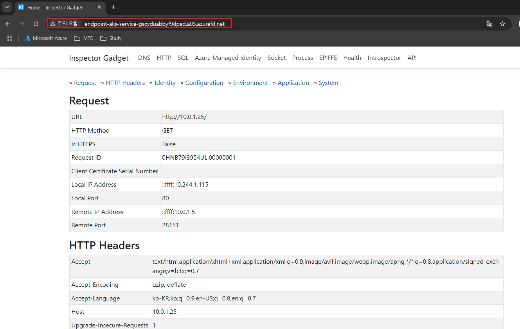This screenshot has height=329, width=520.
Task: Click the Request section heading
Action: coord(89,101)
